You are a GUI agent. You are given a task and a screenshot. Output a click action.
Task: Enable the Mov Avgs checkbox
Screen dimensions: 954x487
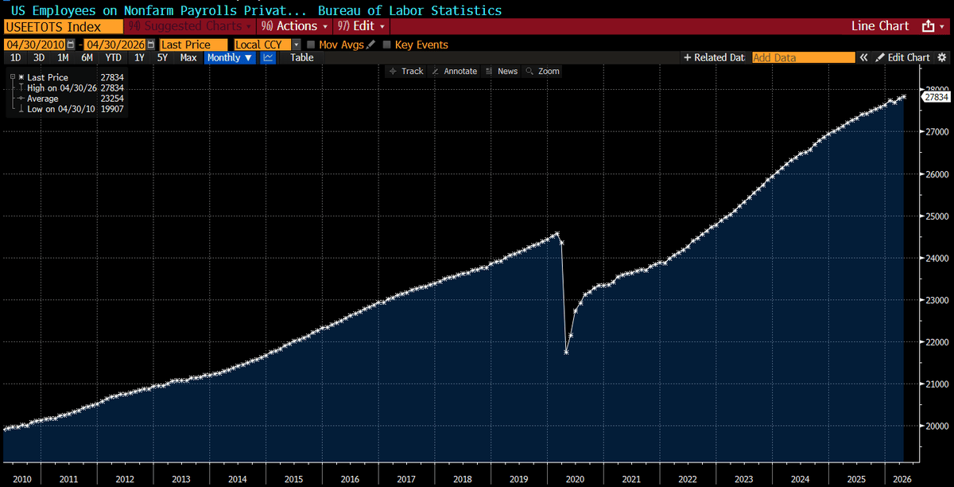pos(311,45)
